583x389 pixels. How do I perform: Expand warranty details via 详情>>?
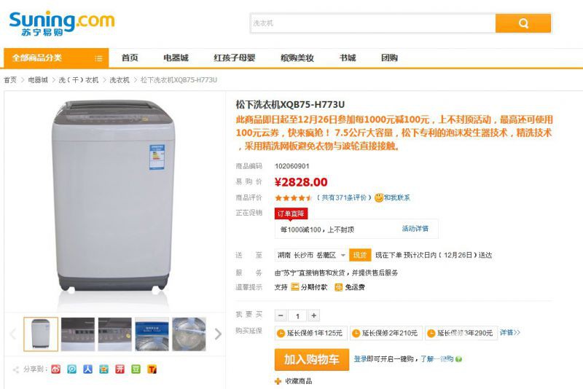coord(510,333)
